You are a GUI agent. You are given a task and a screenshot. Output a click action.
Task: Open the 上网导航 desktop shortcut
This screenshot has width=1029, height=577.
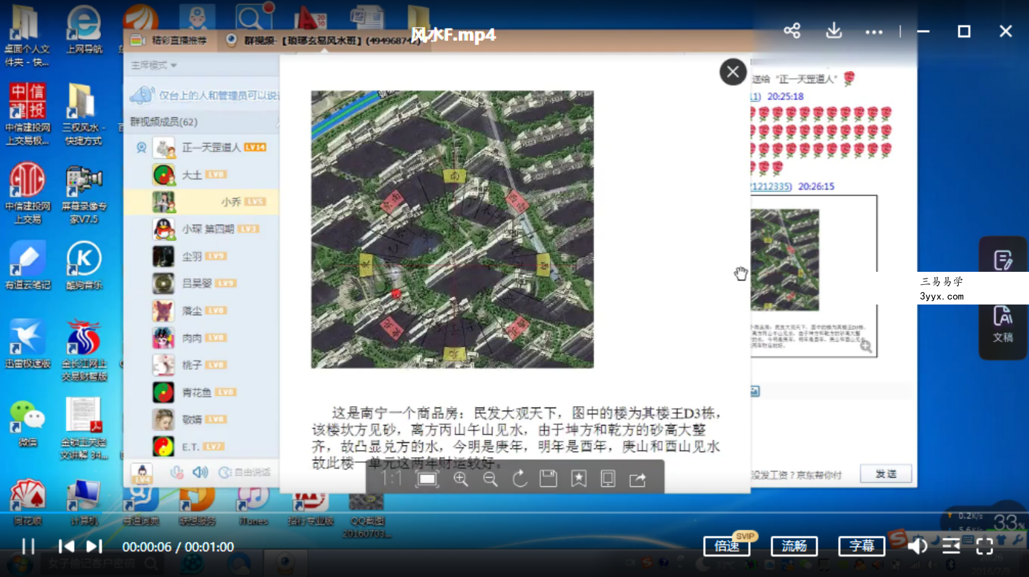[x=84, y=31]
